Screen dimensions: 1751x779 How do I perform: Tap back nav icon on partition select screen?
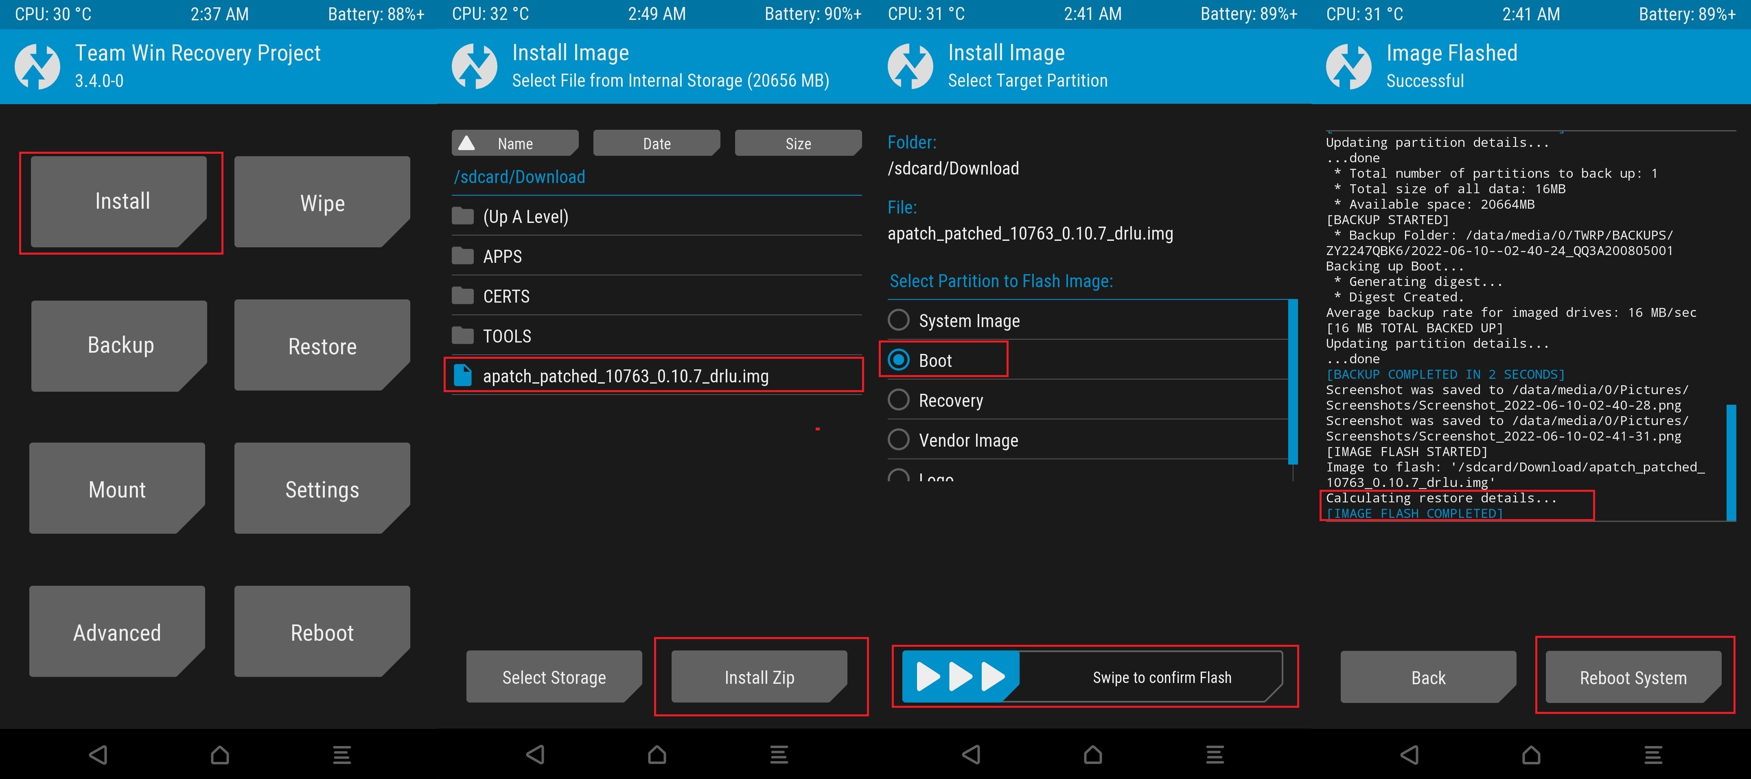pos(971,755)
